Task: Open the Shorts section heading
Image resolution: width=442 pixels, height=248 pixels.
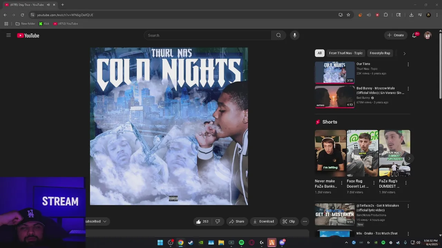Action: (x=330, y=122)
